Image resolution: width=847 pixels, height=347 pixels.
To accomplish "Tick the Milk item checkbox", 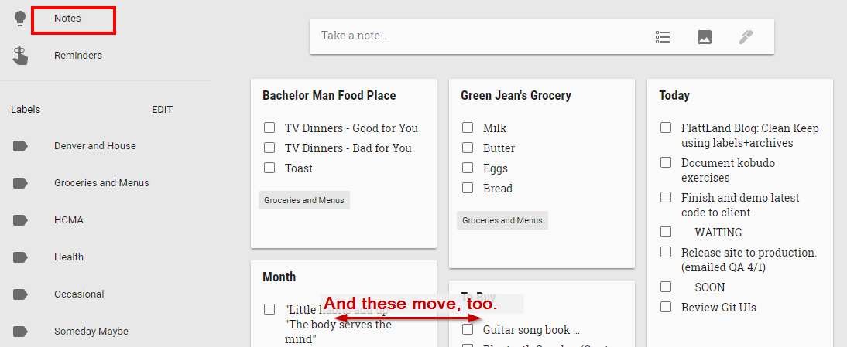I will coord(468,128).
